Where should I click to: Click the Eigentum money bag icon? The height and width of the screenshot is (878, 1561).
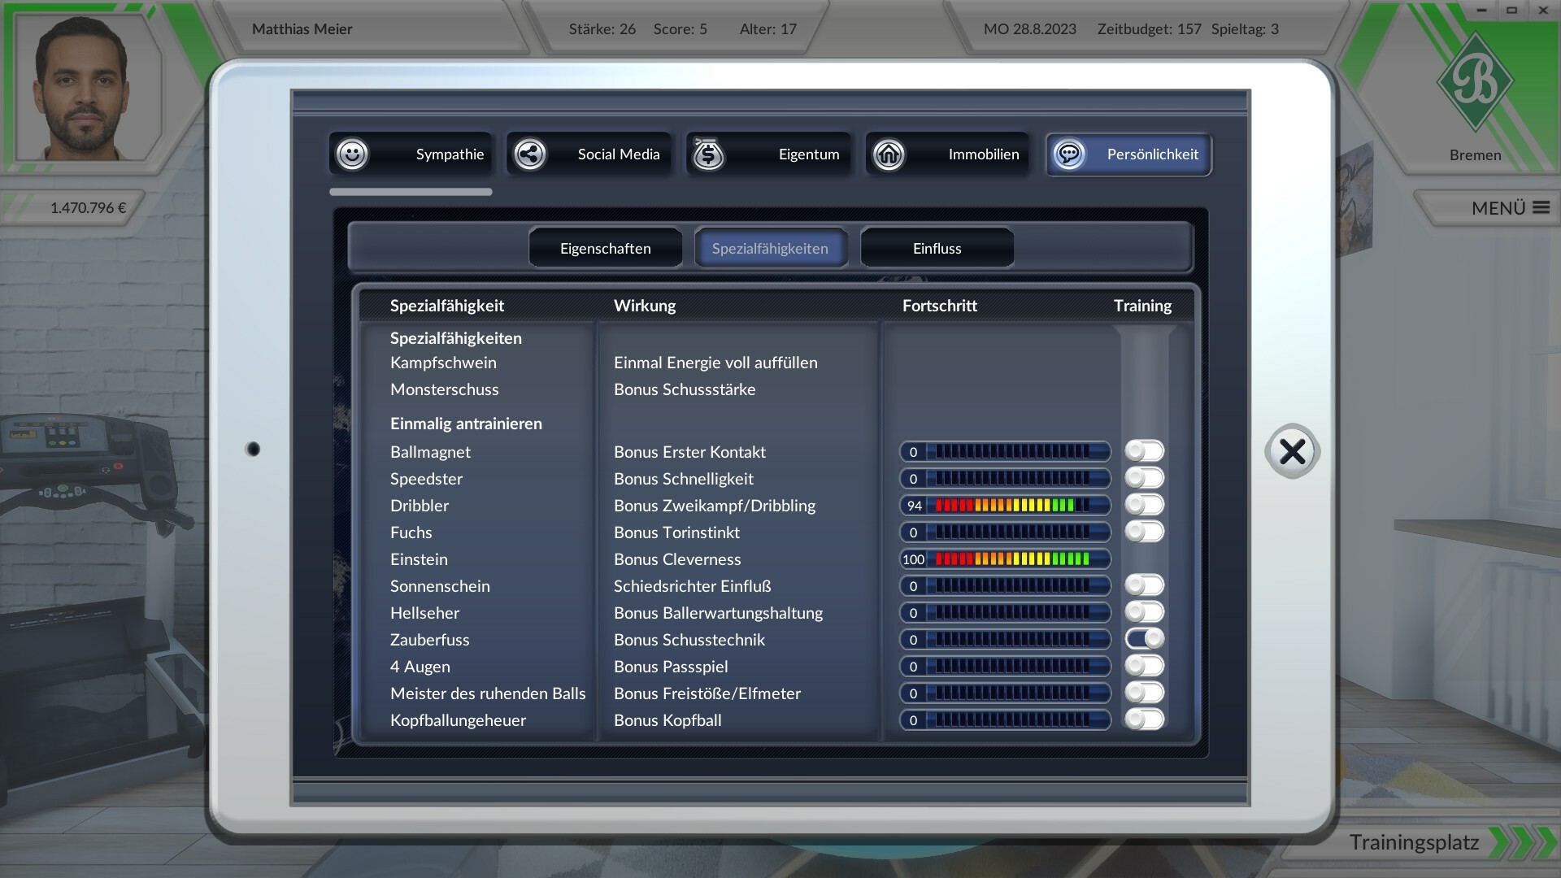[x=708, y=154]
